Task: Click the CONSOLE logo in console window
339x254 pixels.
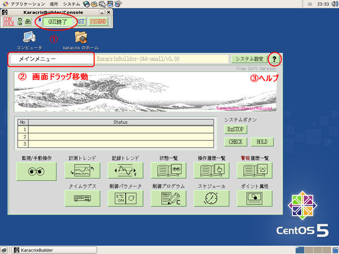Action: [8, 21]
